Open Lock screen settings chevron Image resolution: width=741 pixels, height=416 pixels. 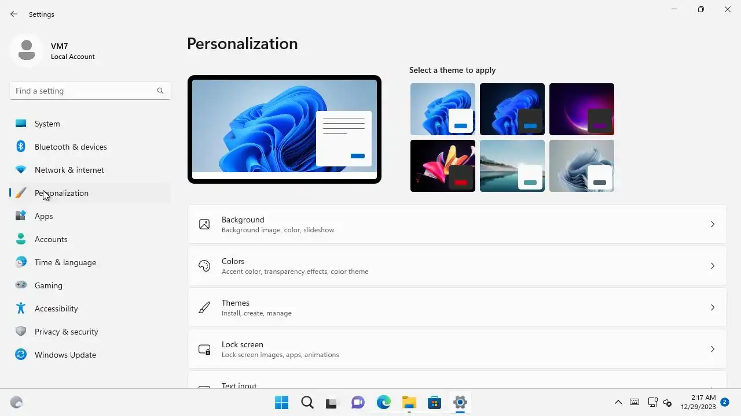tap(713, 349)
